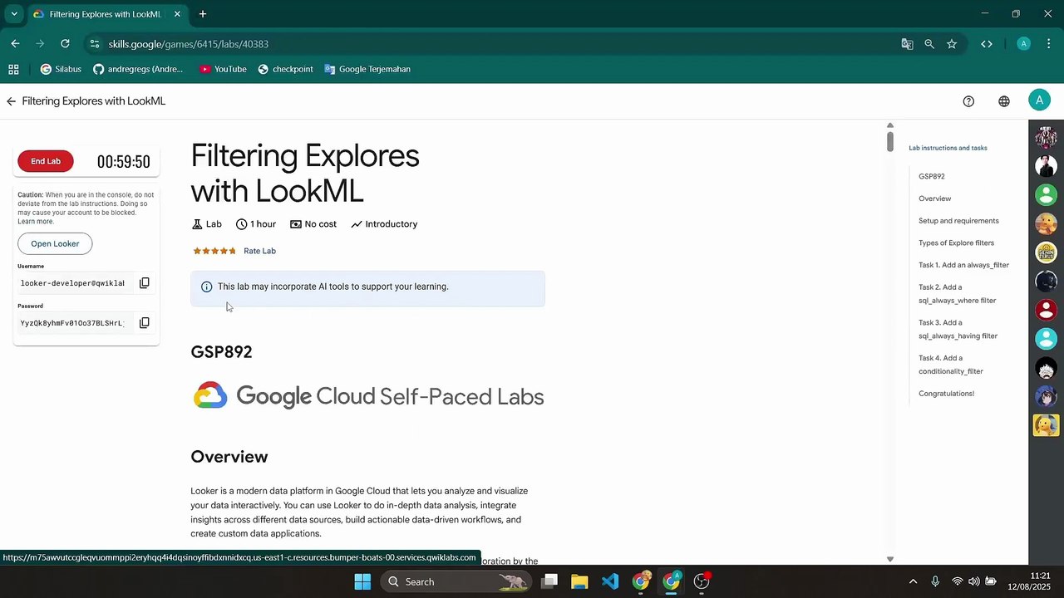Open Task View on taskbar
This screenshot has width=1064, height=598.
tap(549, 581)
